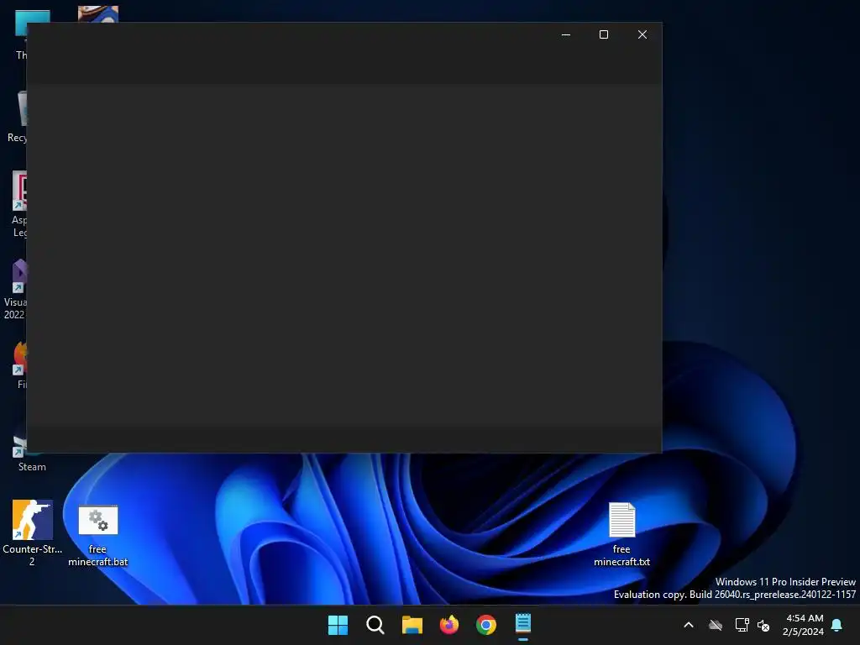Close the dark Notepad window
860x645 pixels.
coord(642,34)
